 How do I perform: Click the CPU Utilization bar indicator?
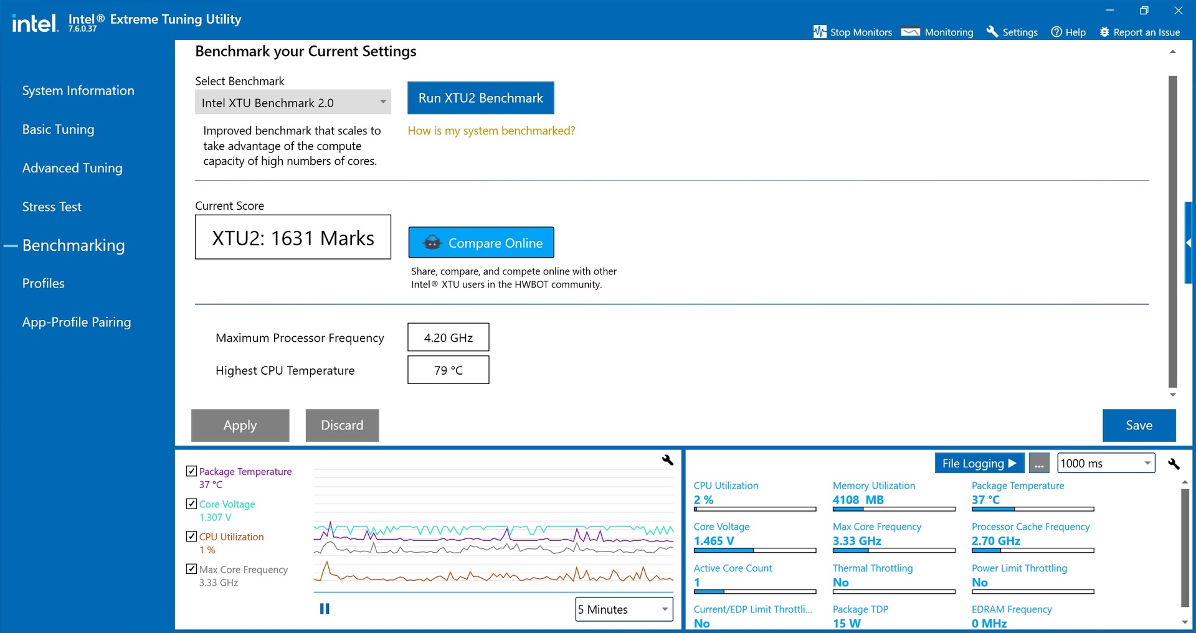pyautogui.click(x=755, y=509)
